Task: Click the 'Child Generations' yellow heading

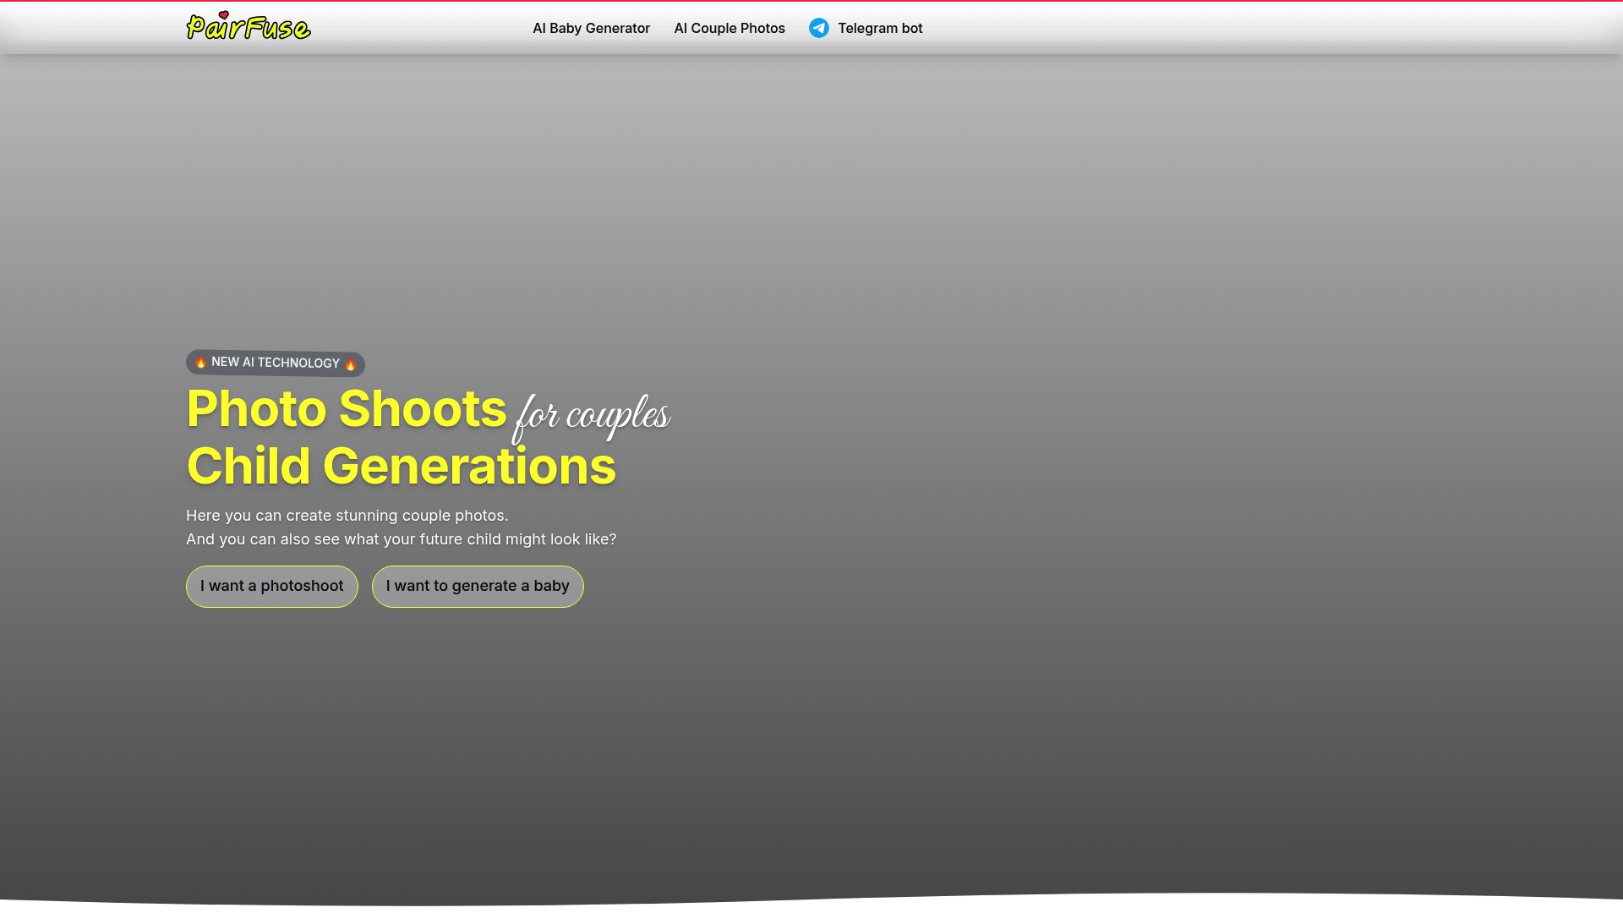Action: pos(401,467)
